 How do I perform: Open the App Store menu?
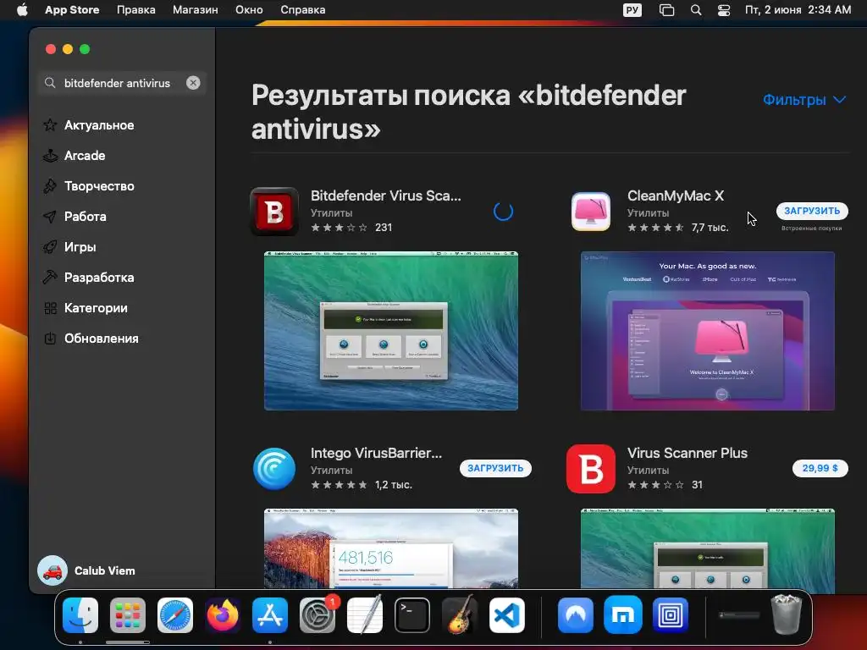click(72, 10)
